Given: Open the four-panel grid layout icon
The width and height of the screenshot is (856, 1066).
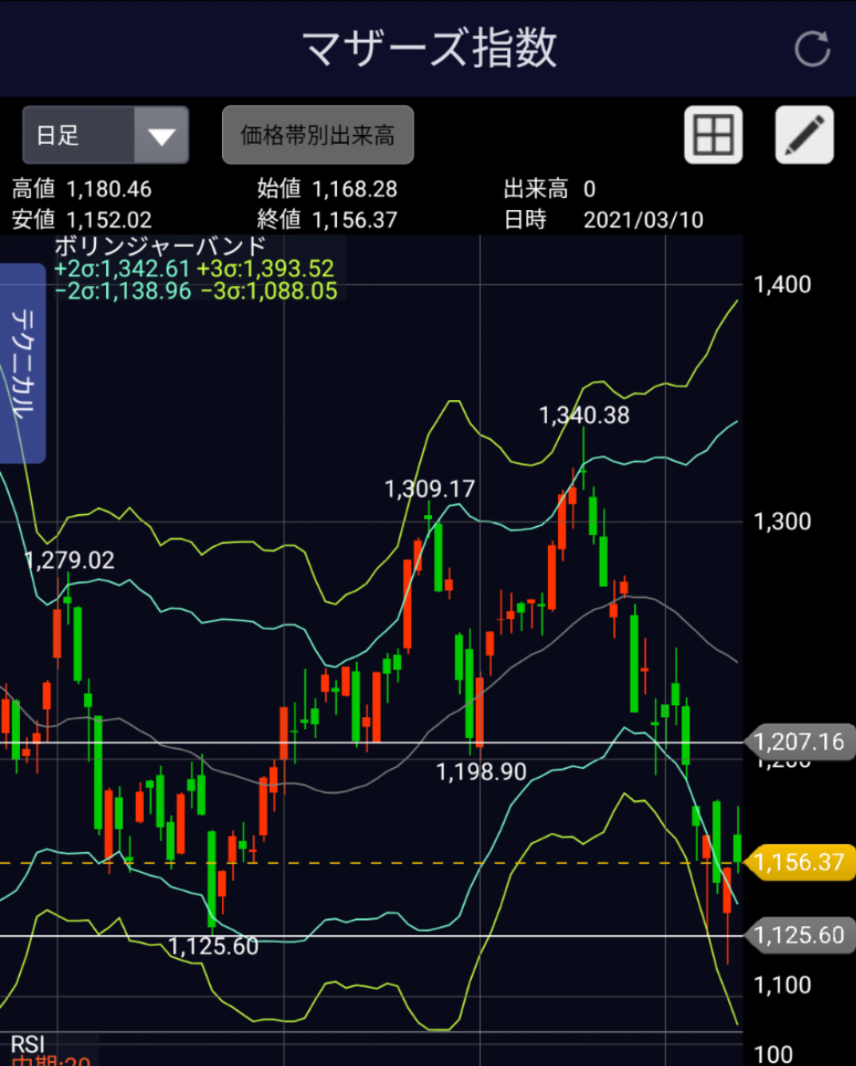Looking at the screenshot, I should (x=713, y=135).
